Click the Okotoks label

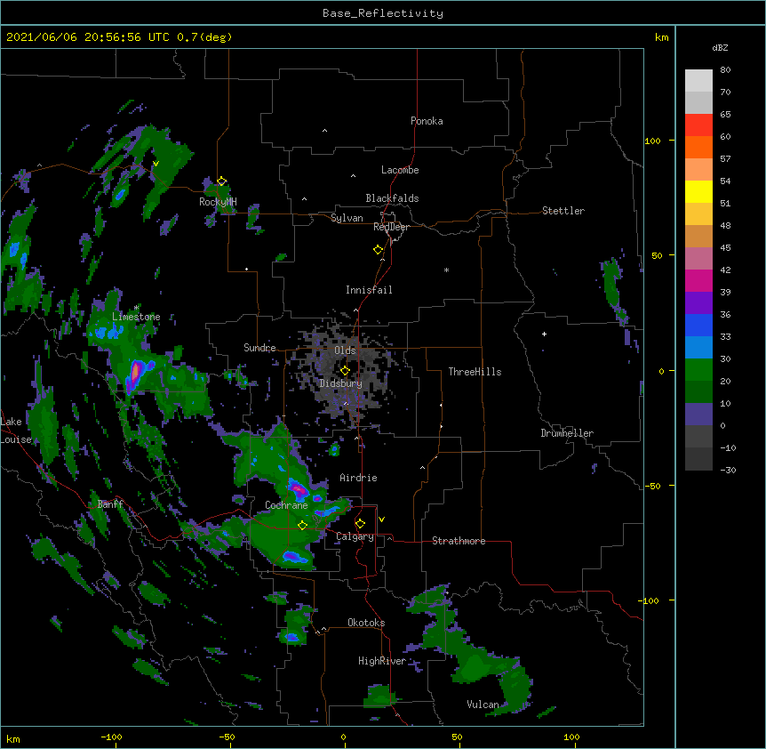click(x=366, y=623)
